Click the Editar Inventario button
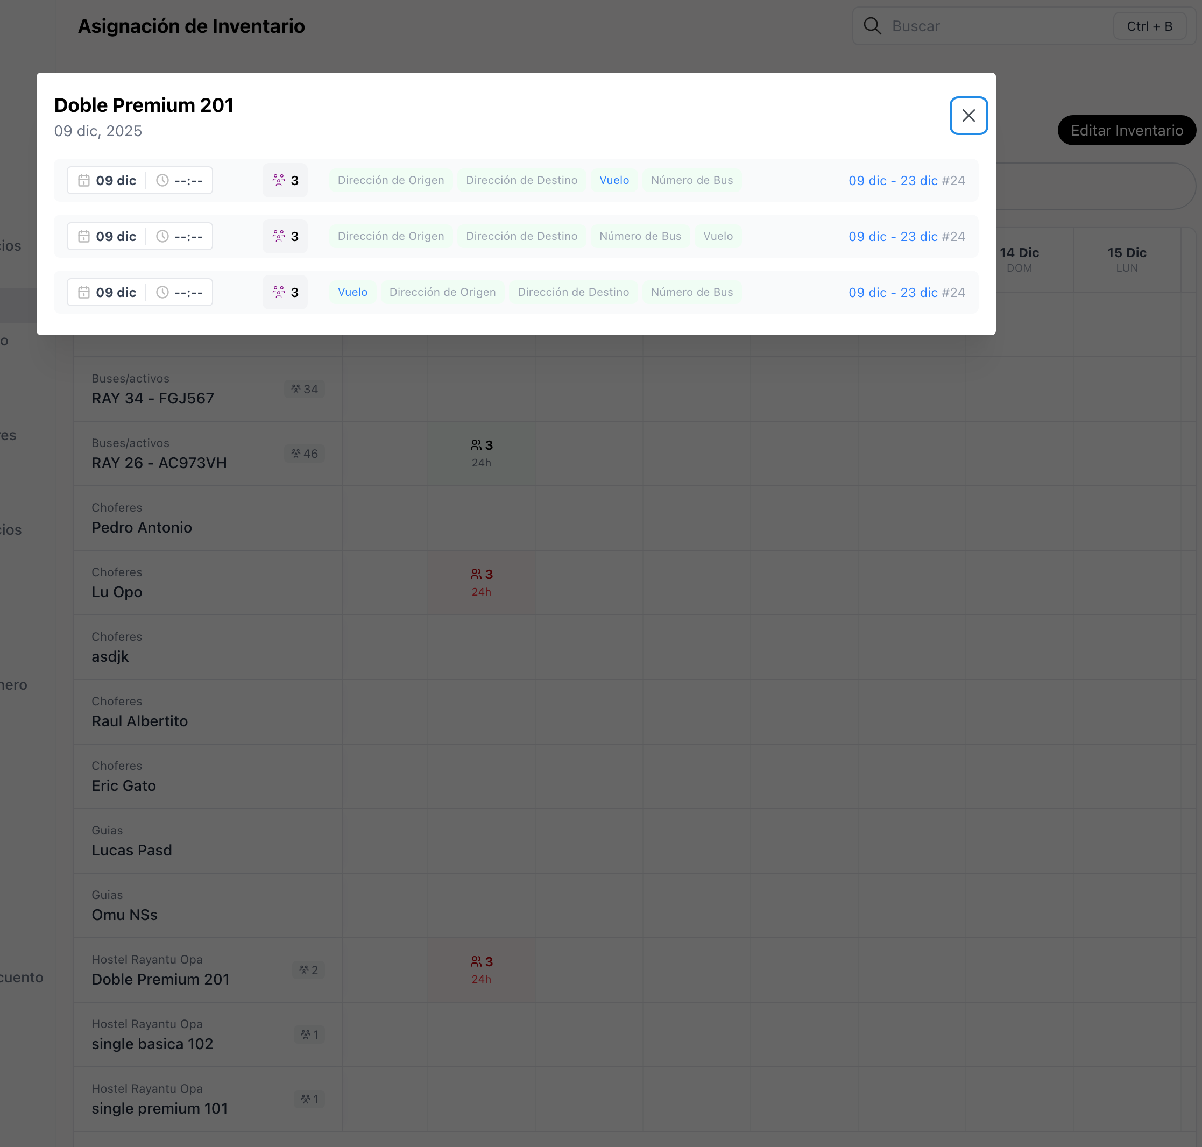Viewport: 1202px width, 1147px height. point(1127,130)
